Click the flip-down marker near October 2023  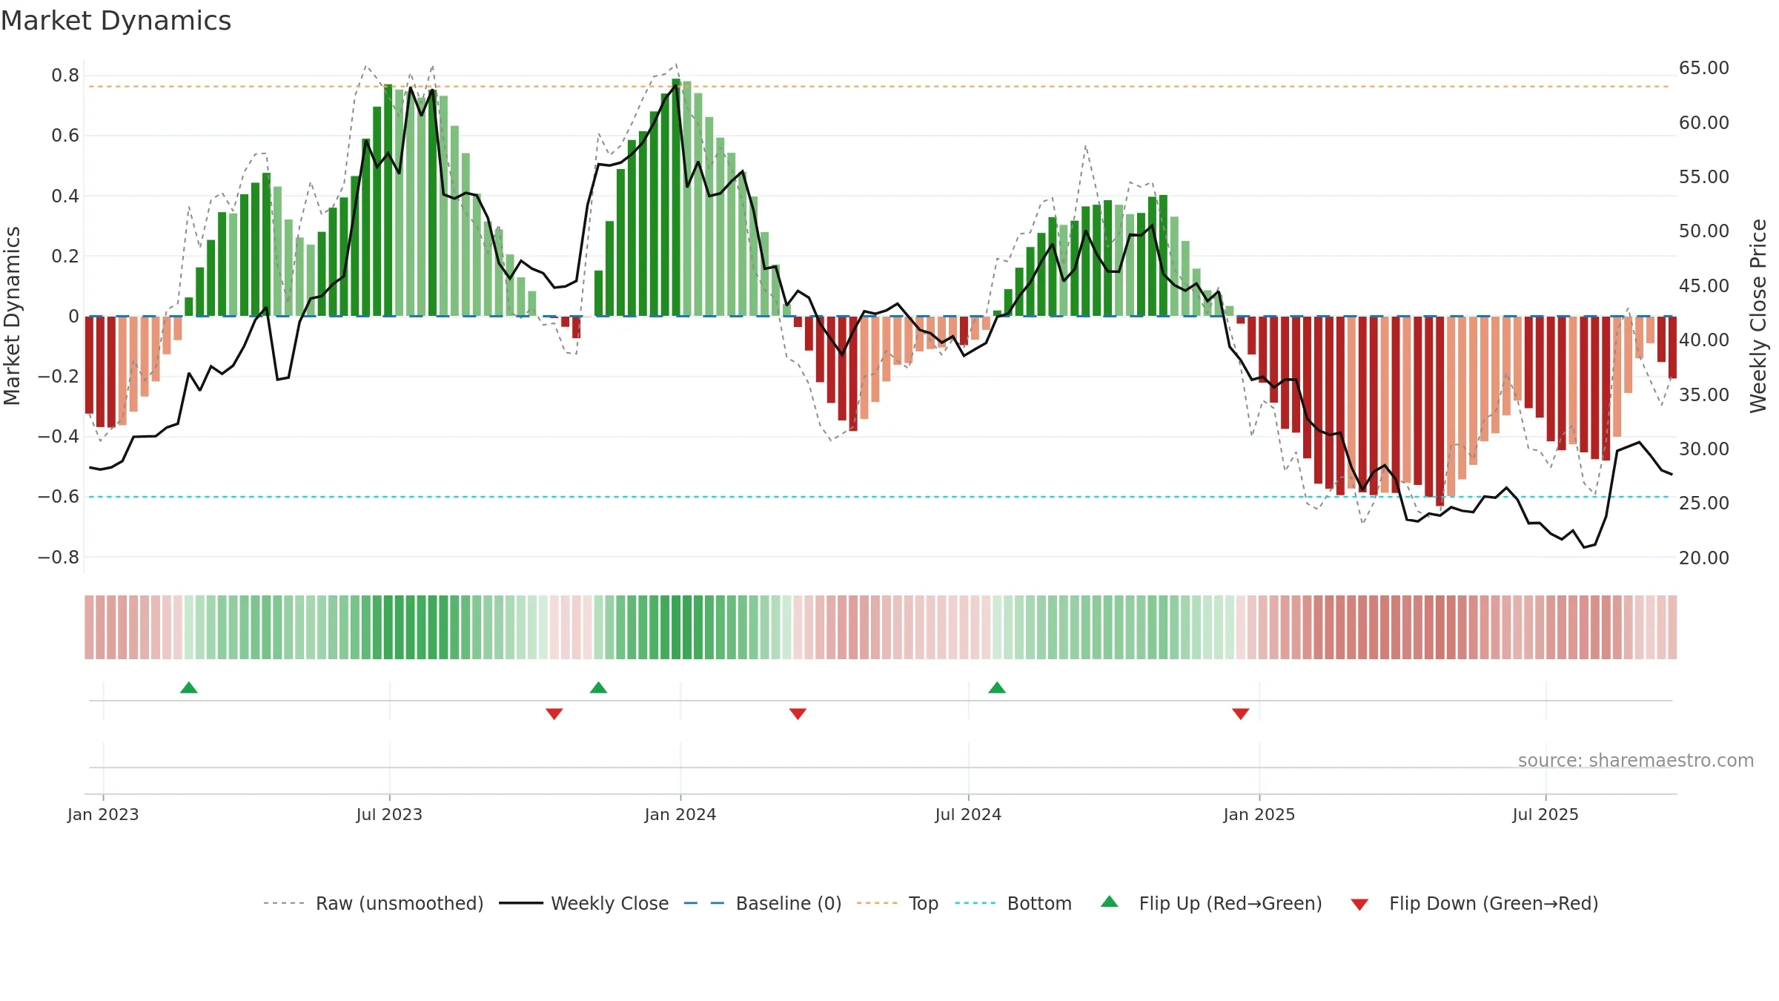click(x=554, y=714)
